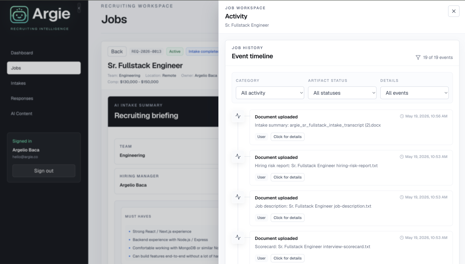This screenshot has width=465, height=264.
Task: Click for details on intake summary upload
Action: pos(287,137)
